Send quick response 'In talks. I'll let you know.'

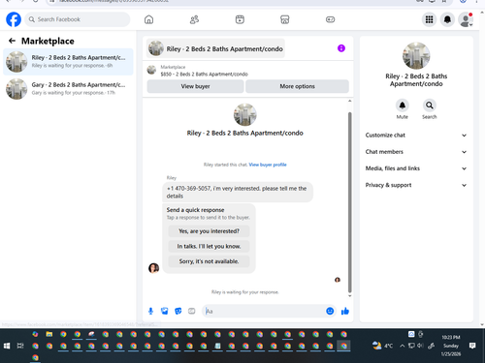[209, 246]
